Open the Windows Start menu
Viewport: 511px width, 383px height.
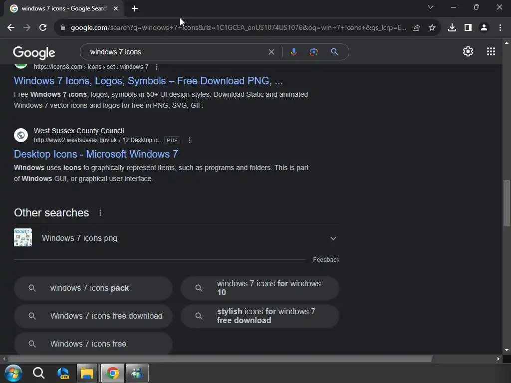pos(13,373)
